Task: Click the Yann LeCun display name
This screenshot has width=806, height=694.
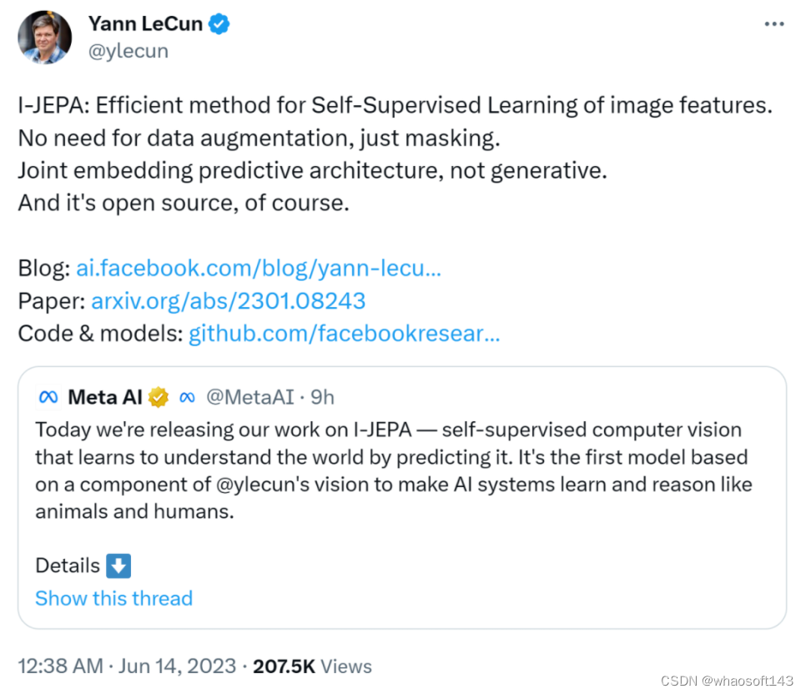Action: [145, 24]
